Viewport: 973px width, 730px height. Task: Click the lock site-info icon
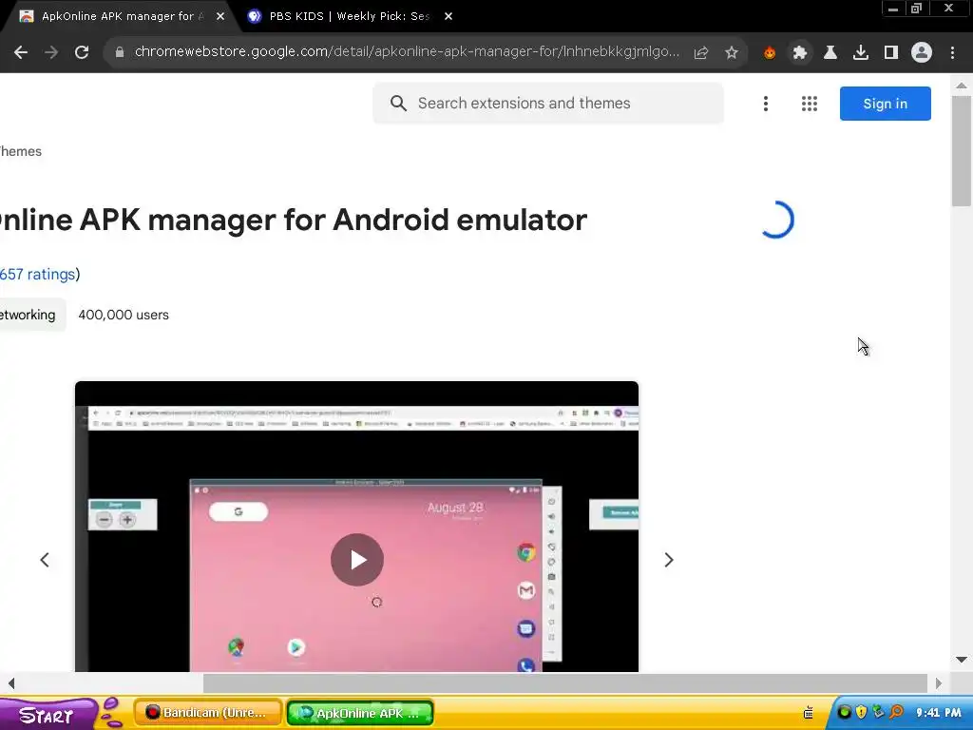[x=120, y=52]
